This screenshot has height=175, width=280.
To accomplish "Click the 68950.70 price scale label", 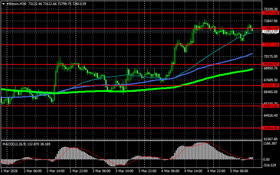I will tap(271, 68).
